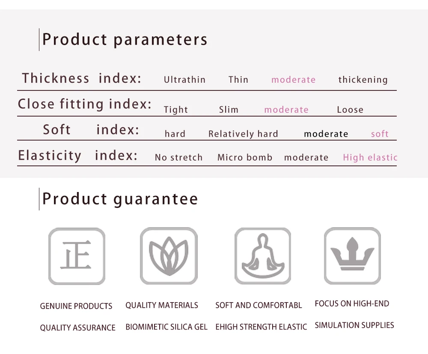
Task: Select No stretch elasticity option
Action: pos(179,157)
